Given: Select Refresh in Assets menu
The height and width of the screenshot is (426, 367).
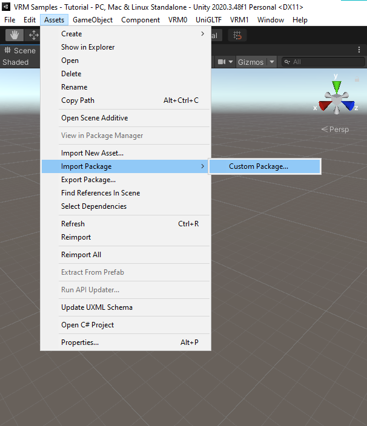Looking at the screenshot, I should 125,224.
